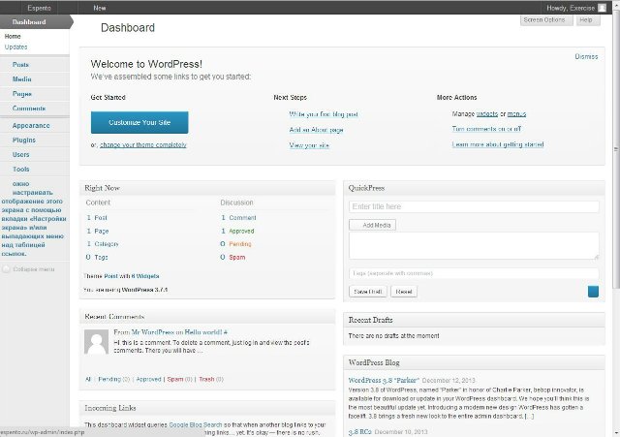Click the Save Draft button
This screenshot has height=437, width=620.
click(367, 292)
